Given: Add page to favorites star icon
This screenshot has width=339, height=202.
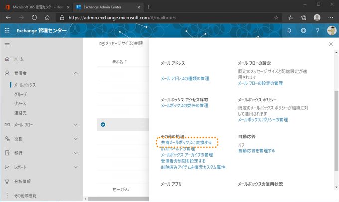Looking at the screenshot, I should pyautogui.click(x=276, y=18).
